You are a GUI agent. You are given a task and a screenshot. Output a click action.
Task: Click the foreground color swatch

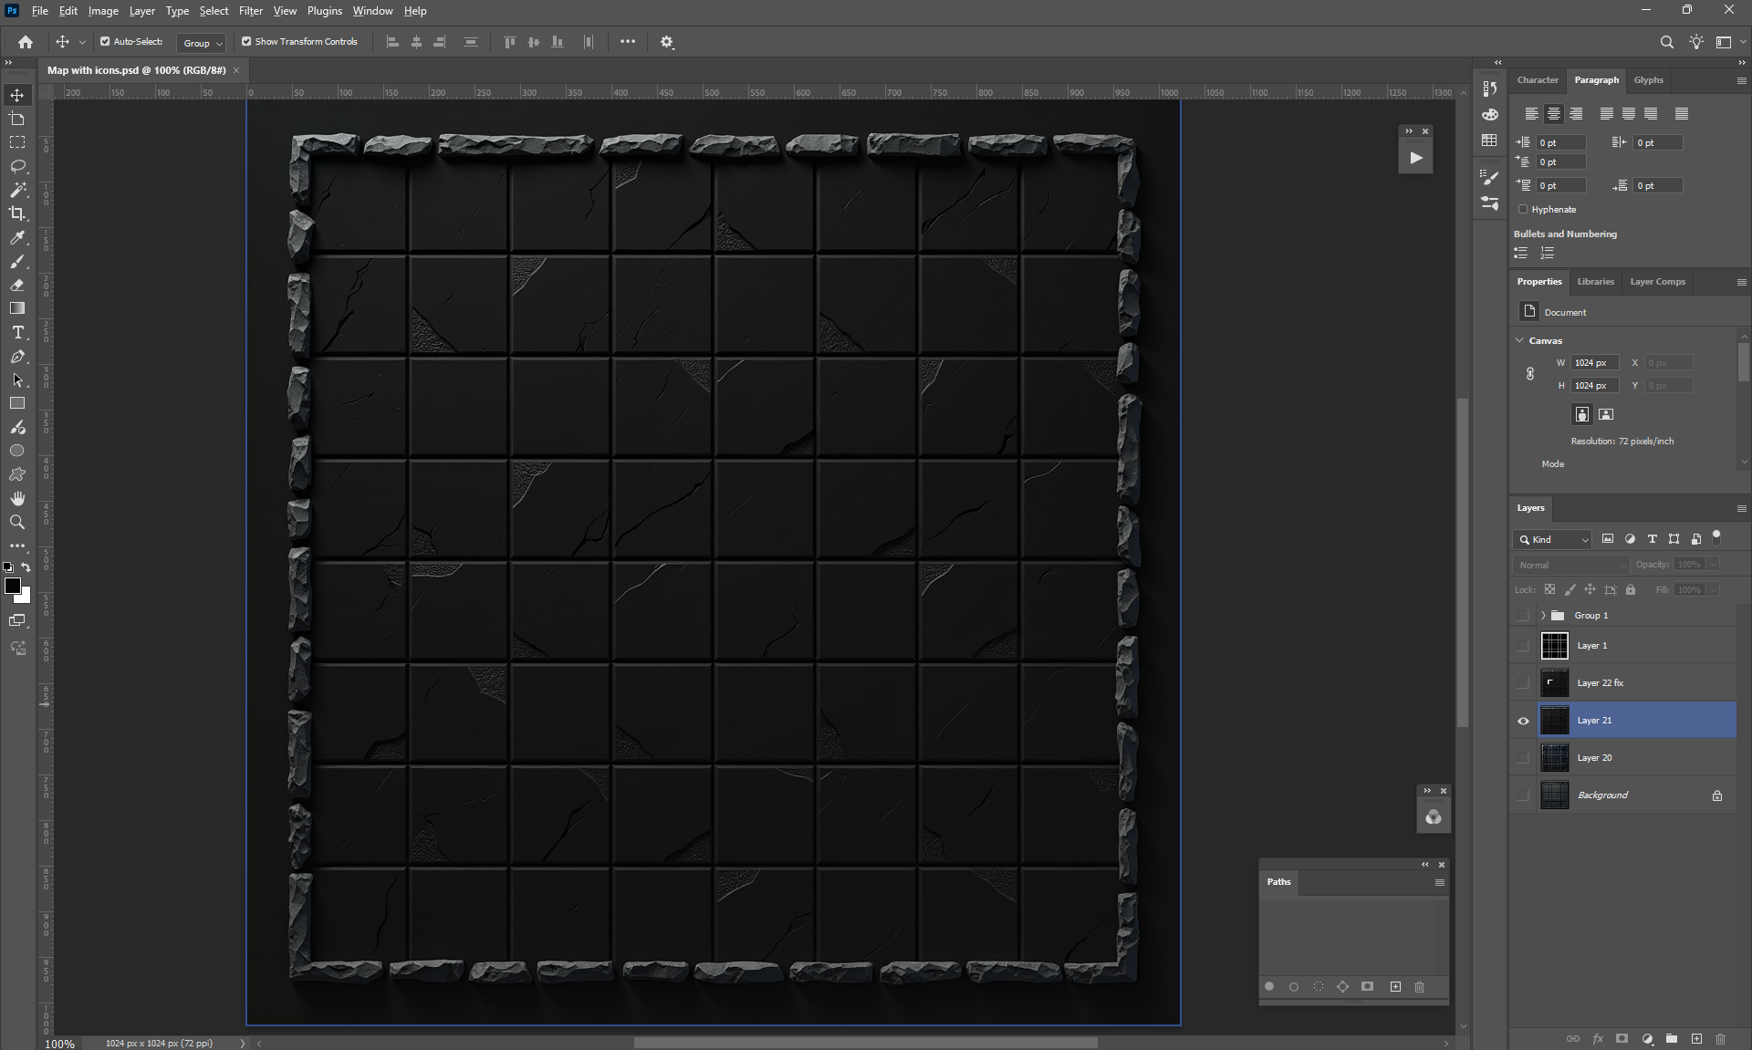pos(12,586)
